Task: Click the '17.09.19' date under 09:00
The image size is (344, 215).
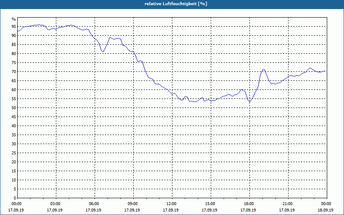Action: coord(132,210)
